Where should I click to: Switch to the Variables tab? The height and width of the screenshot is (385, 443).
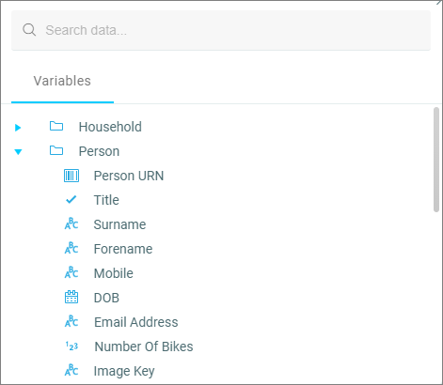coord(62,81)
